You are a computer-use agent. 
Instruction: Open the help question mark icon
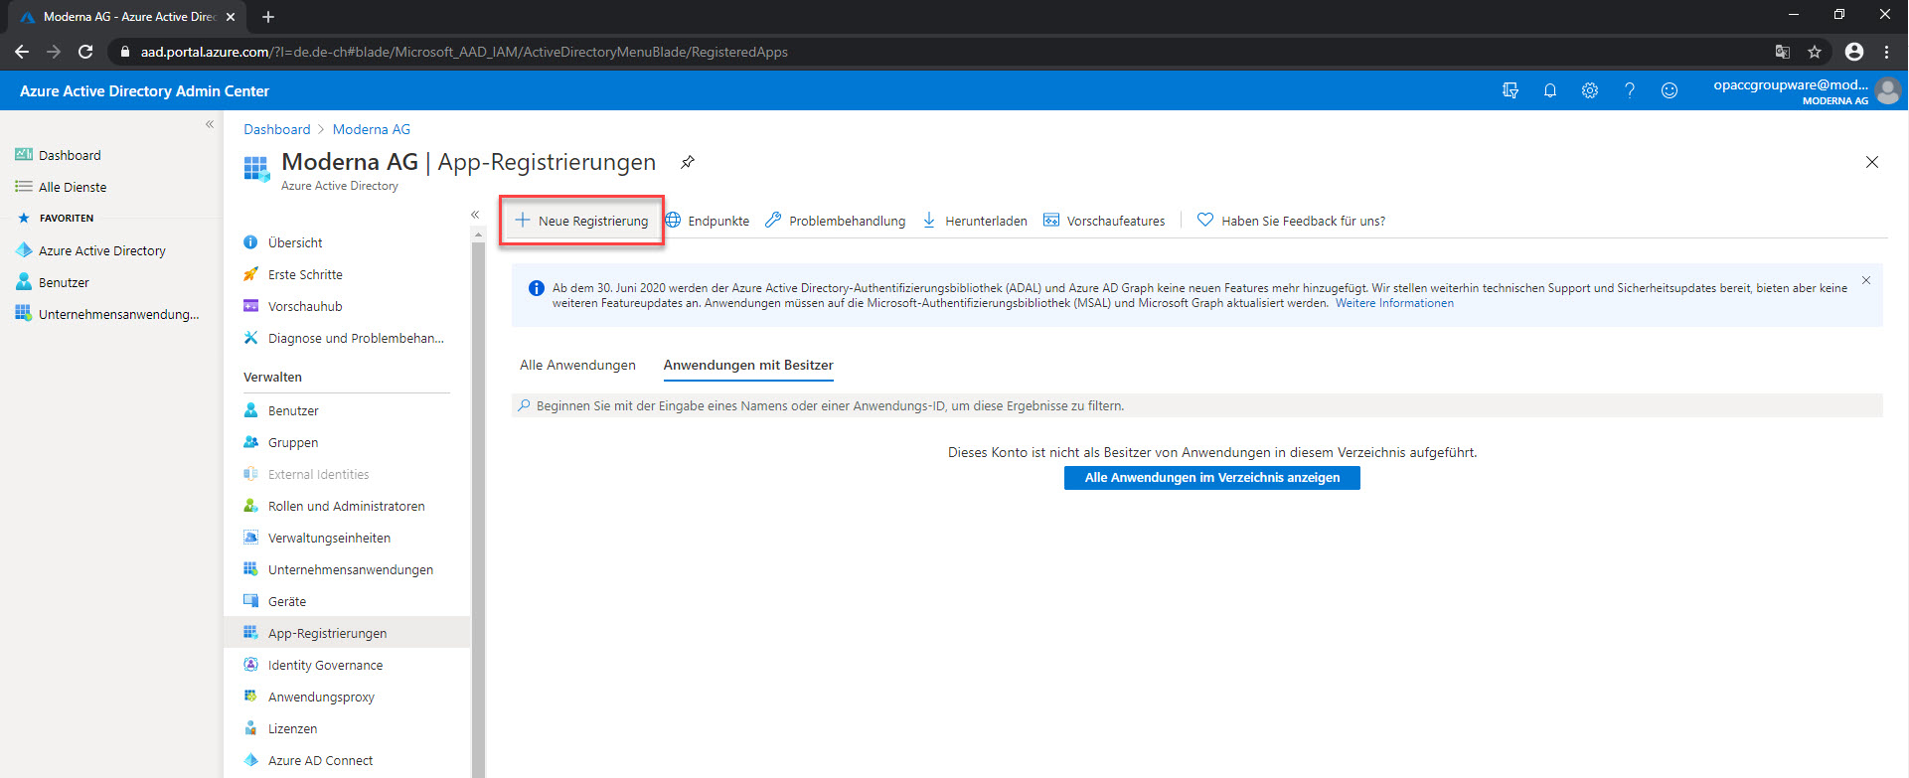pyautogui.click(x=1630, y=90)
